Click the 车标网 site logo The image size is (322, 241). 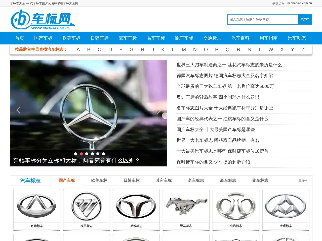pyautogui.click(x=43, y=20)
